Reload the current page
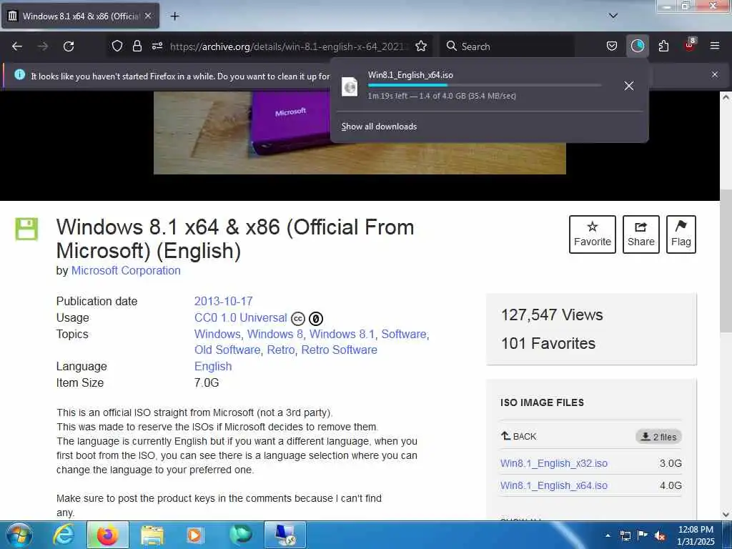The image size is (732, 549). click(69, 46)
